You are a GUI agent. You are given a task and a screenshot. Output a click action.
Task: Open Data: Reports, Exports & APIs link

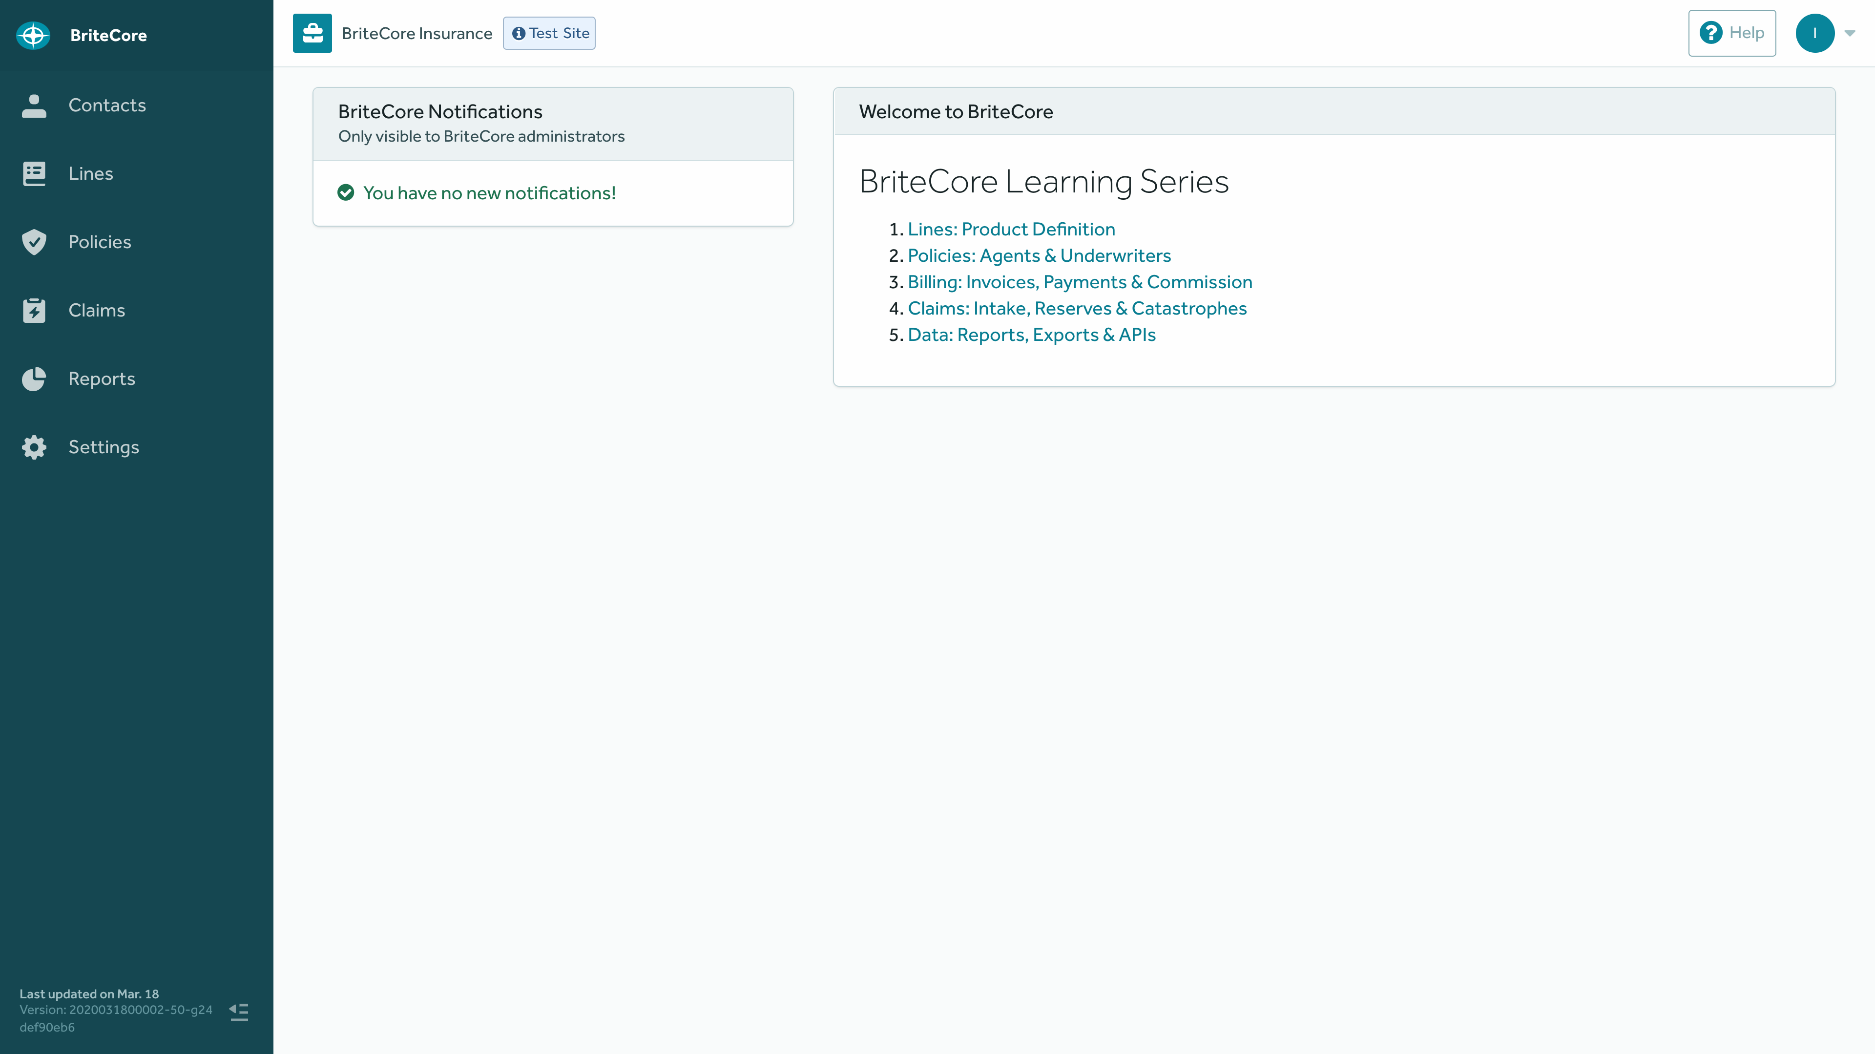1031,335
